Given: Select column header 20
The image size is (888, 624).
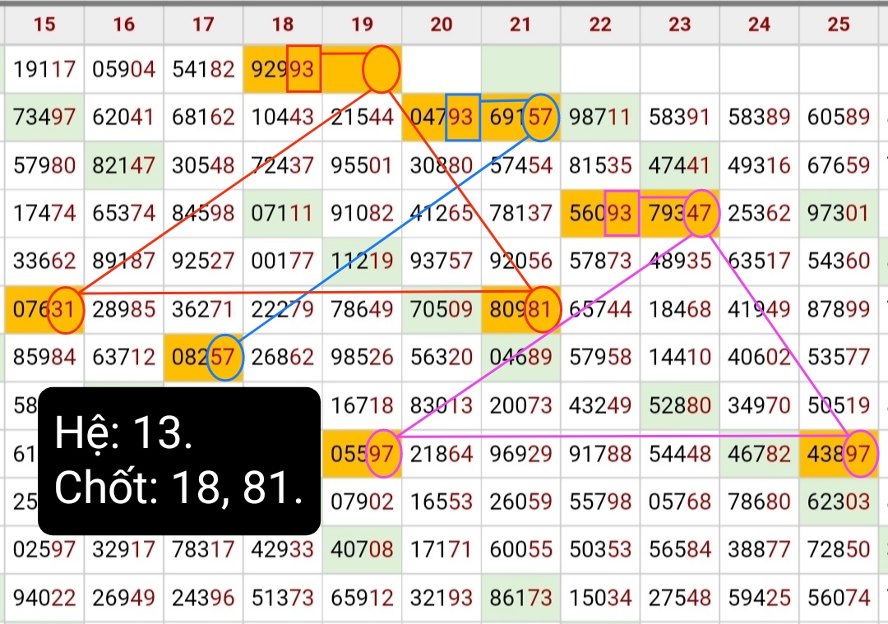Looking at the screenshot, I should click(442, 25).
